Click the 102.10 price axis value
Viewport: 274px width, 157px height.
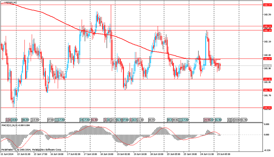point(267,42)
